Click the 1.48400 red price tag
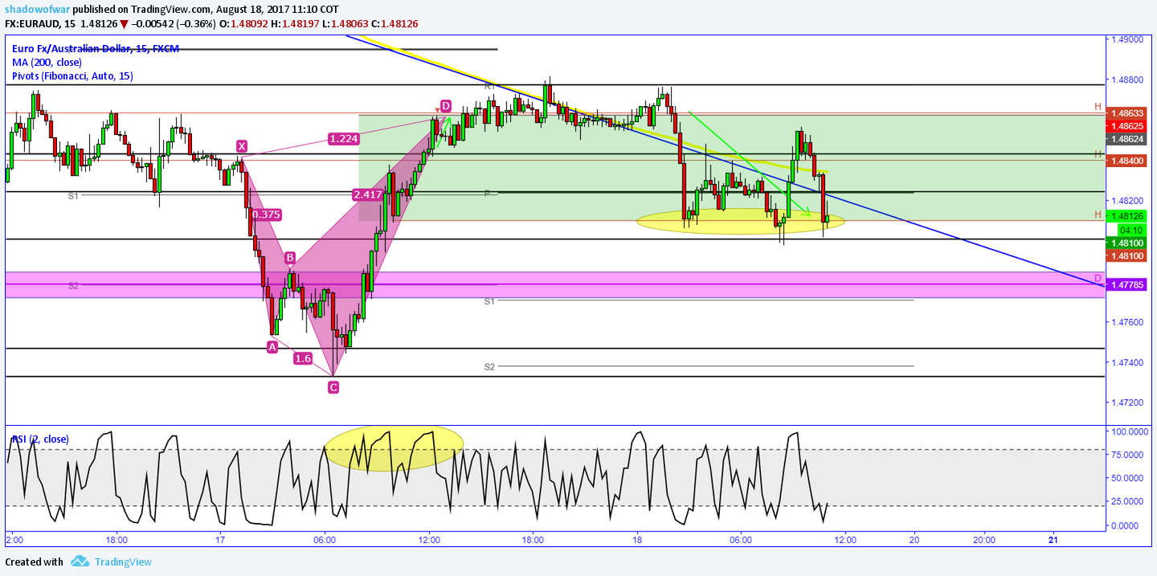The image size is (1157, 576). (x=1128, y=161)
